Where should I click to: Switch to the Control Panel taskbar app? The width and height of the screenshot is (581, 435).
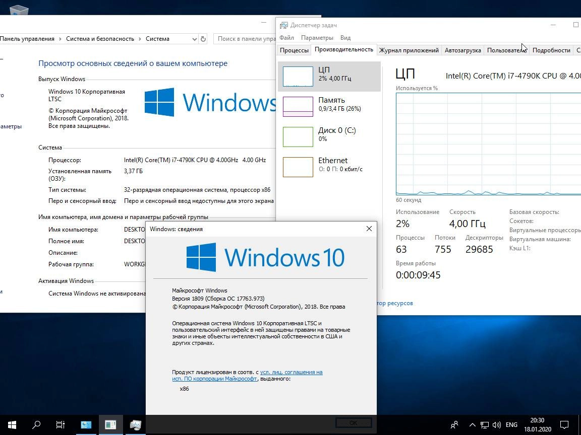pyautogui.click(x=86, y=424)
